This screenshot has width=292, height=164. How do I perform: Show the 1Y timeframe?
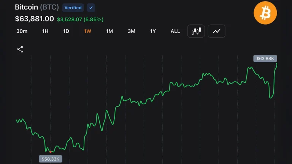pyautogui.click(x=153, y=31)
